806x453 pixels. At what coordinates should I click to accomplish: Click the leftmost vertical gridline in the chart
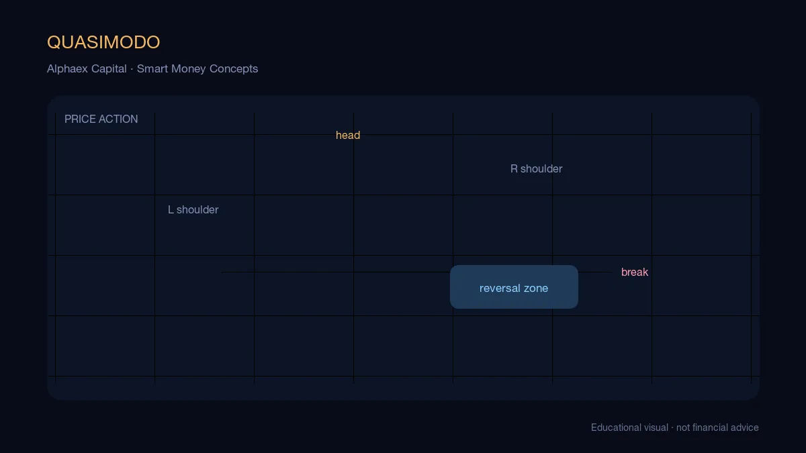click(x=55, y=248)
